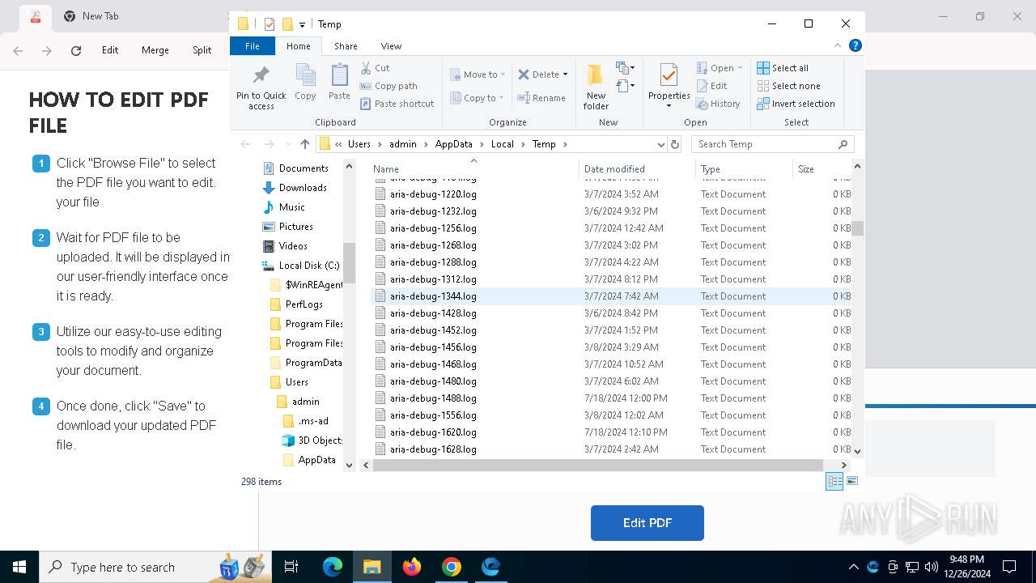Click the file list vertical scrollbar thumb
1036x583 pixels.
[857, 228]
